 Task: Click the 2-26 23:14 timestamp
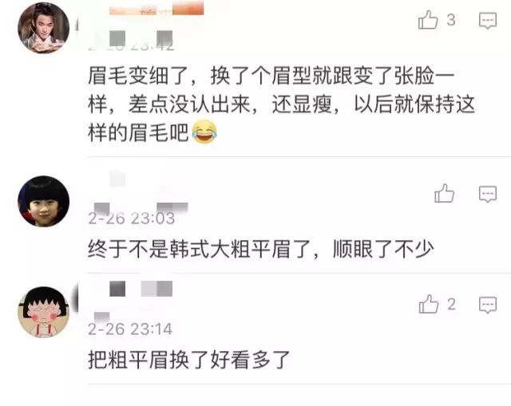tap(130, 329)
